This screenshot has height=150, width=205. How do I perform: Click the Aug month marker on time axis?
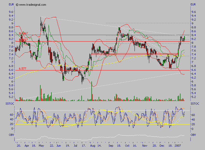tap(92, 145)
